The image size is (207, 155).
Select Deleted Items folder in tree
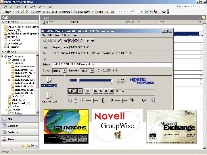pos(18,60)
